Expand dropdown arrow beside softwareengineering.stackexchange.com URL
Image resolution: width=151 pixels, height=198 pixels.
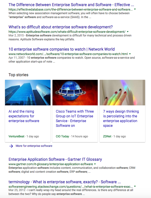(x=135, y=186)
